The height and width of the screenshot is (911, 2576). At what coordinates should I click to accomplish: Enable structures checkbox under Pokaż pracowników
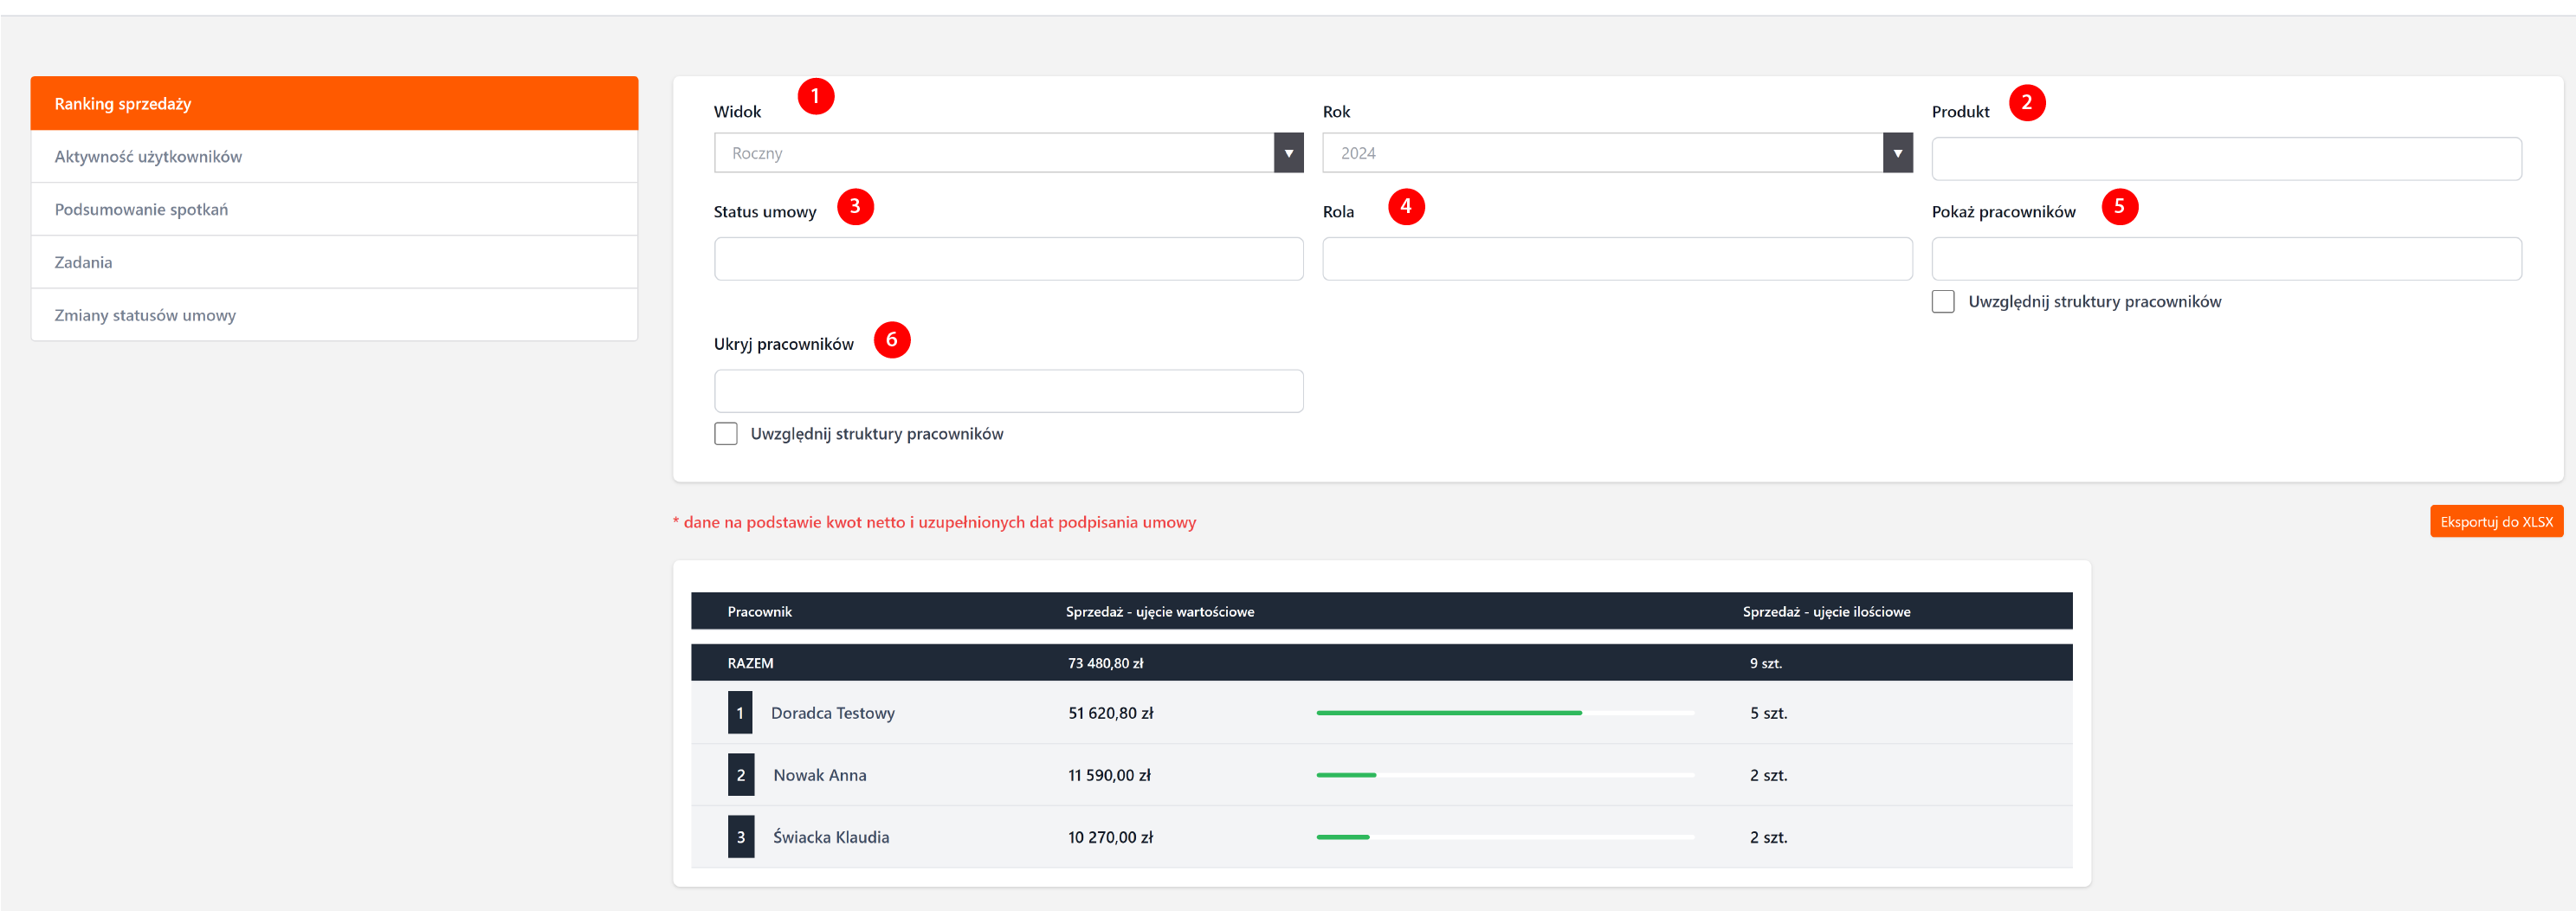[1942, 301]
